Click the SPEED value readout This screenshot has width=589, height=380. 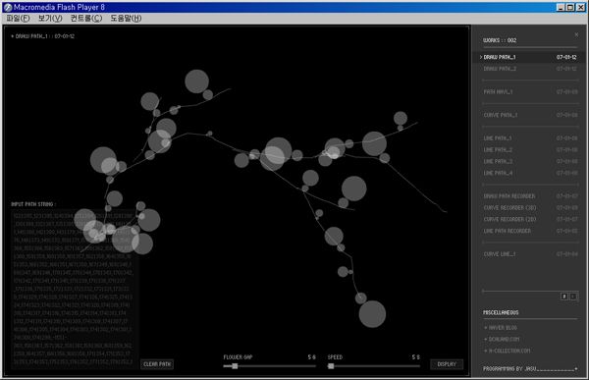(415, 357)
